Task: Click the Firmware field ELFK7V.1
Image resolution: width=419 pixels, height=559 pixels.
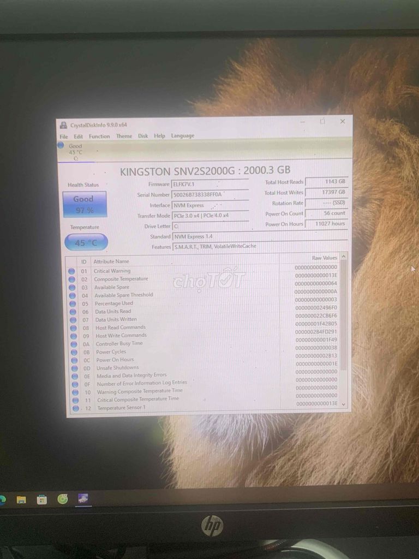Action: 210,185
